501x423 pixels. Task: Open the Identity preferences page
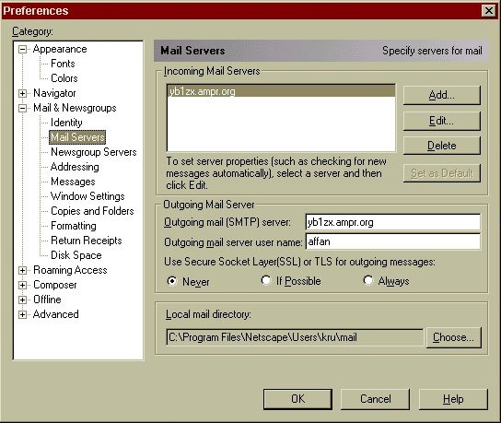pyautogui.click(x=66, y=123)
